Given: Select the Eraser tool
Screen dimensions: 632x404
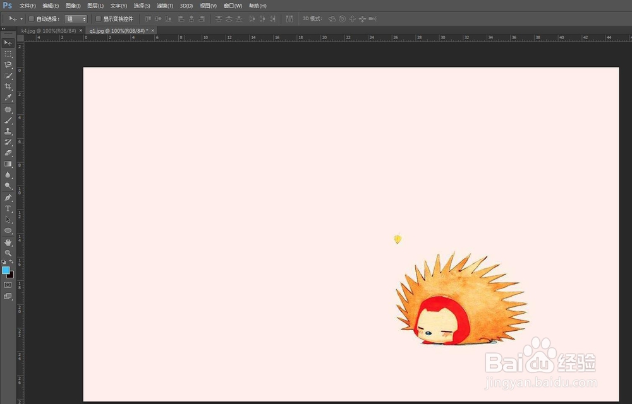Looking at the screenshot, I should coord(8,153).
